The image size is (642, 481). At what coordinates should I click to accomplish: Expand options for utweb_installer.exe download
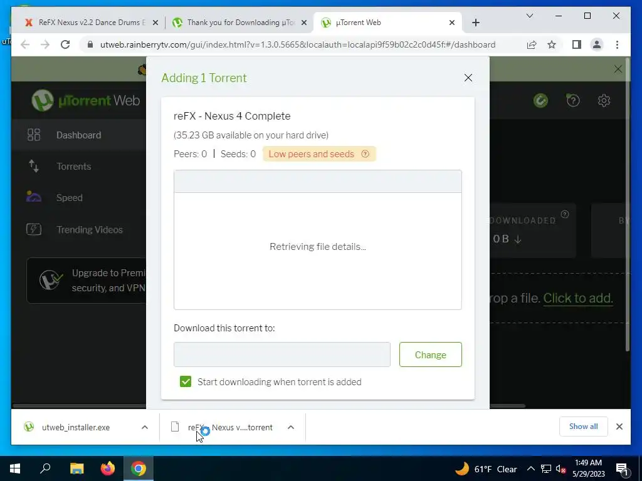coord(145,427)
